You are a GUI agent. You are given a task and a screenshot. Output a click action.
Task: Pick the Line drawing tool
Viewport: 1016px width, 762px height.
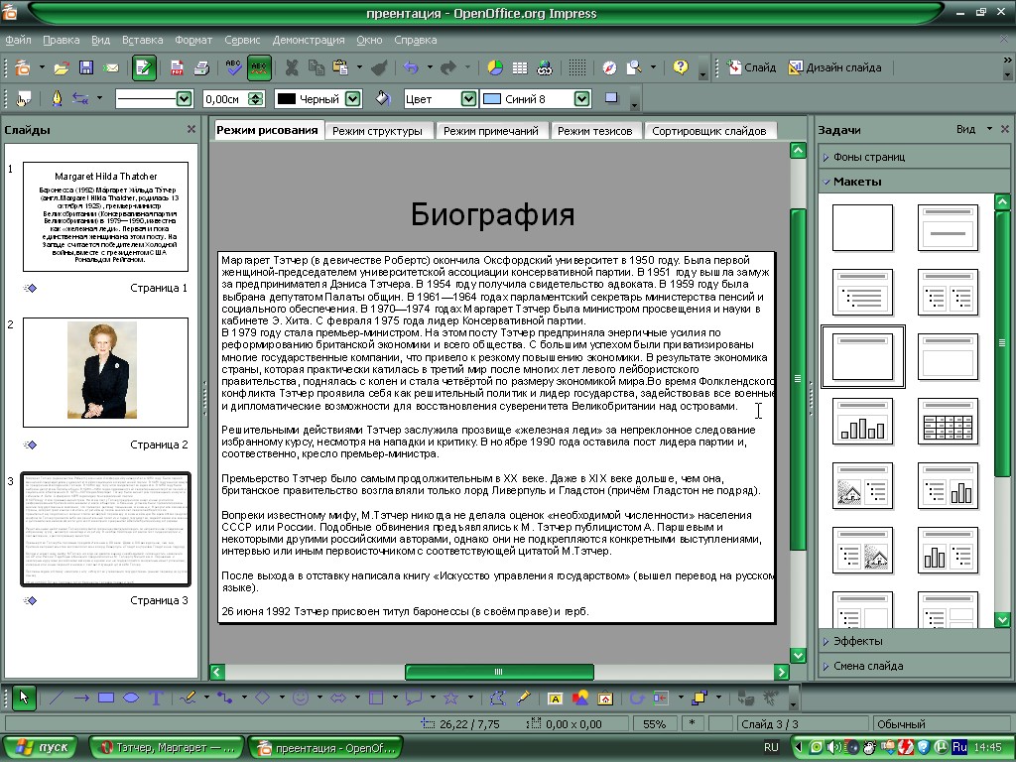point(57,698)
